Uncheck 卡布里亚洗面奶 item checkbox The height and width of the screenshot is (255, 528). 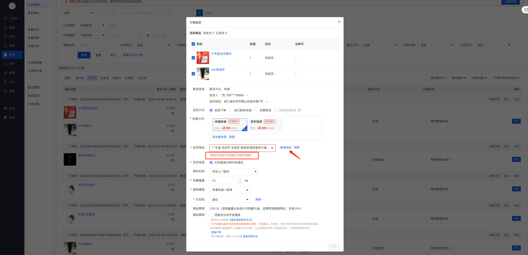(x=193, y=58)
